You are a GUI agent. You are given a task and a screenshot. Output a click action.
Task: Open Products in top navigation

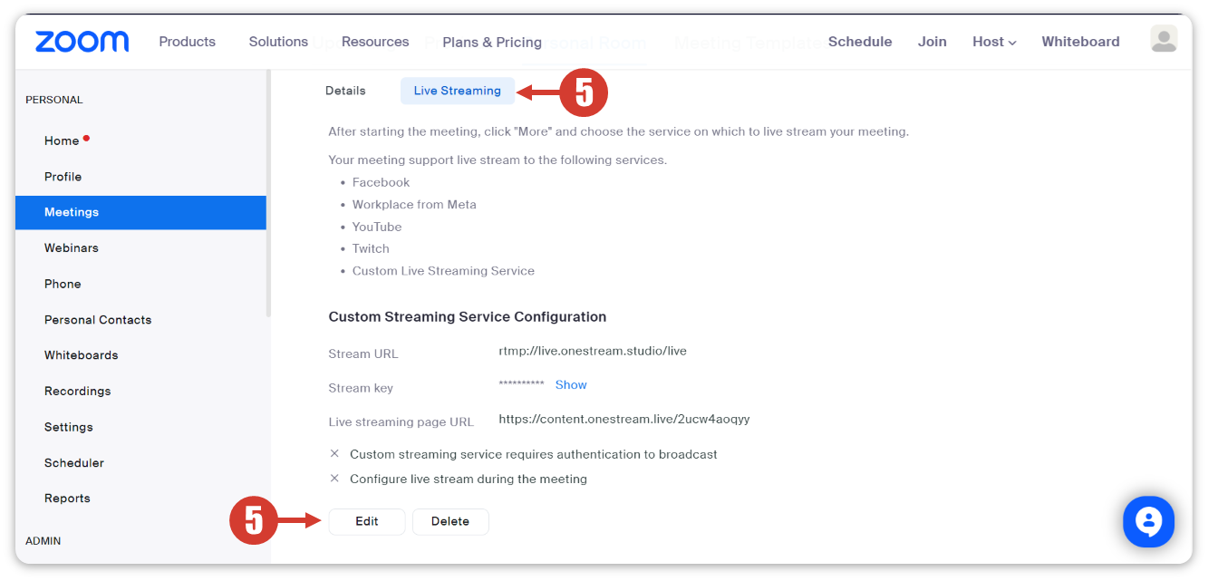click(x=187, y=42)
